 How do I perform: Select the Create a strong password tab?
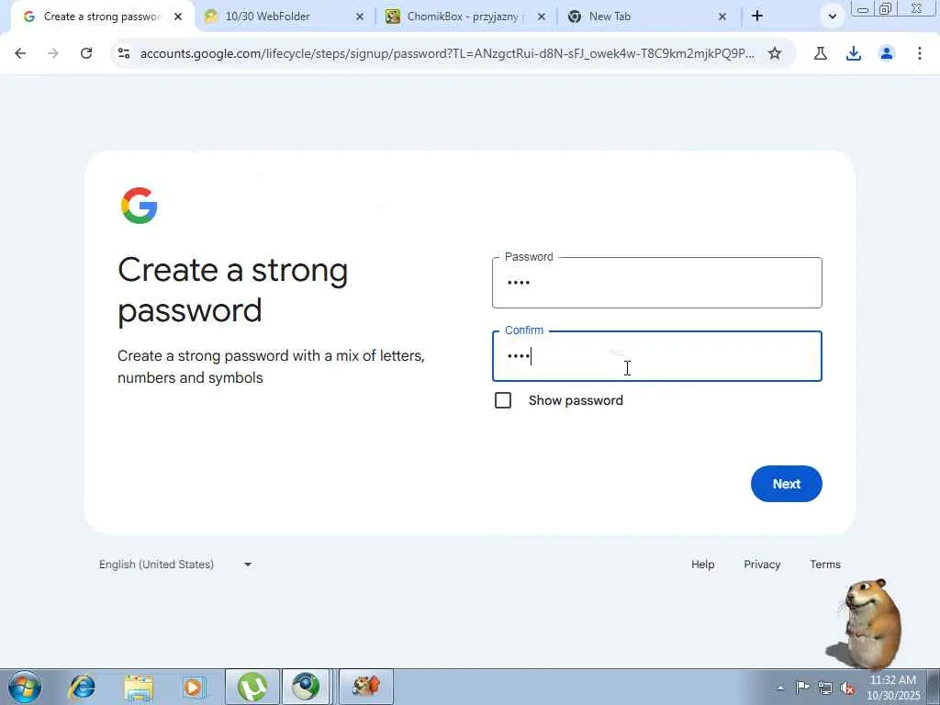tap(103, 17)
